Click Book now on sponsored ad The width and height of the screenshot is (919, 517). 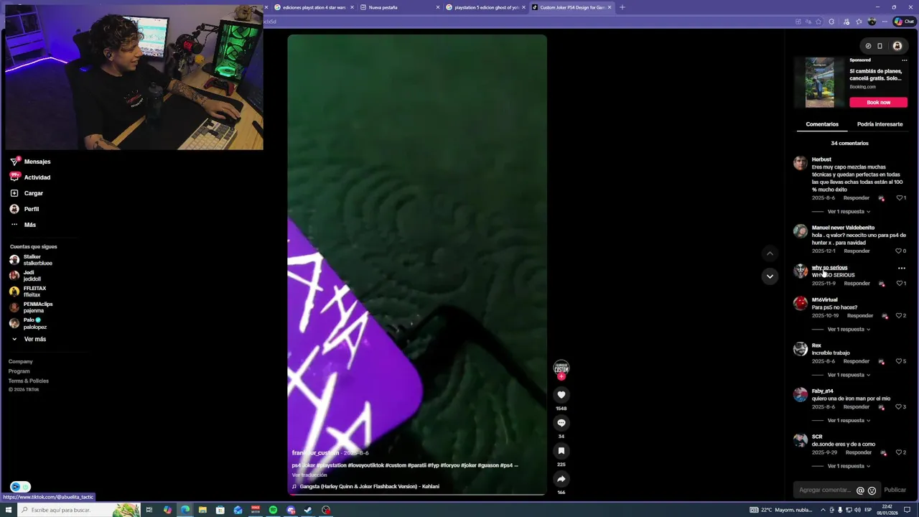[x=878, y=102]
